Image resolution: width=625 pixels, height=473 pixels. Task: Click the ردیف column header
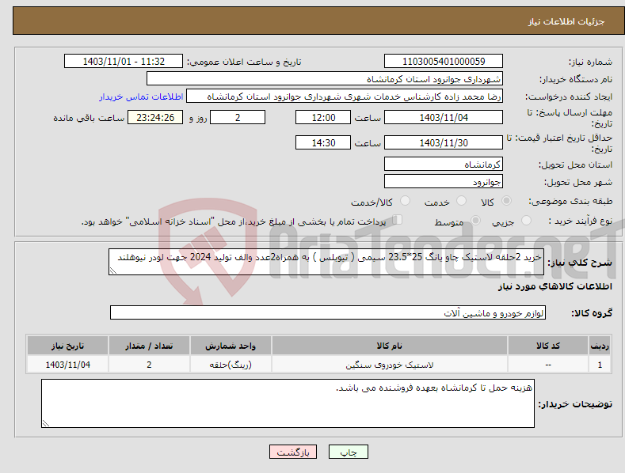(600, 346)
